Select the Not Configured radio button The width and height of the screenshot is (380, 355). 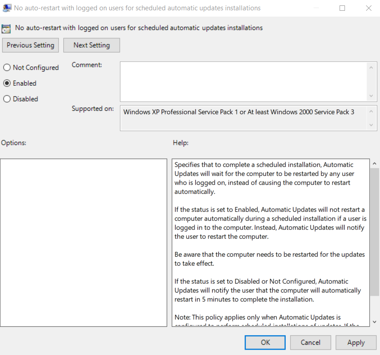pyautogui.click(x=7, y=68)
